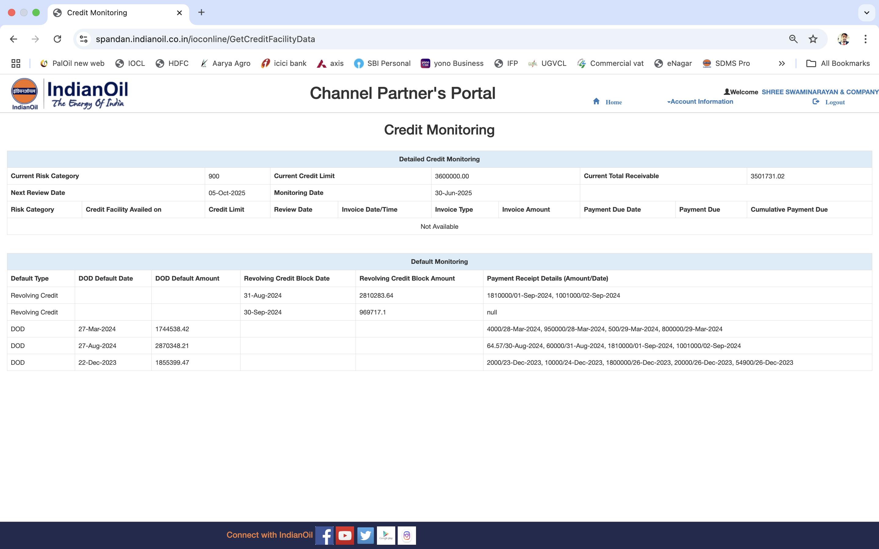Open browser zoom magnifier icon
The height and width of the screenshot is (549, 879).
point(793,39)
